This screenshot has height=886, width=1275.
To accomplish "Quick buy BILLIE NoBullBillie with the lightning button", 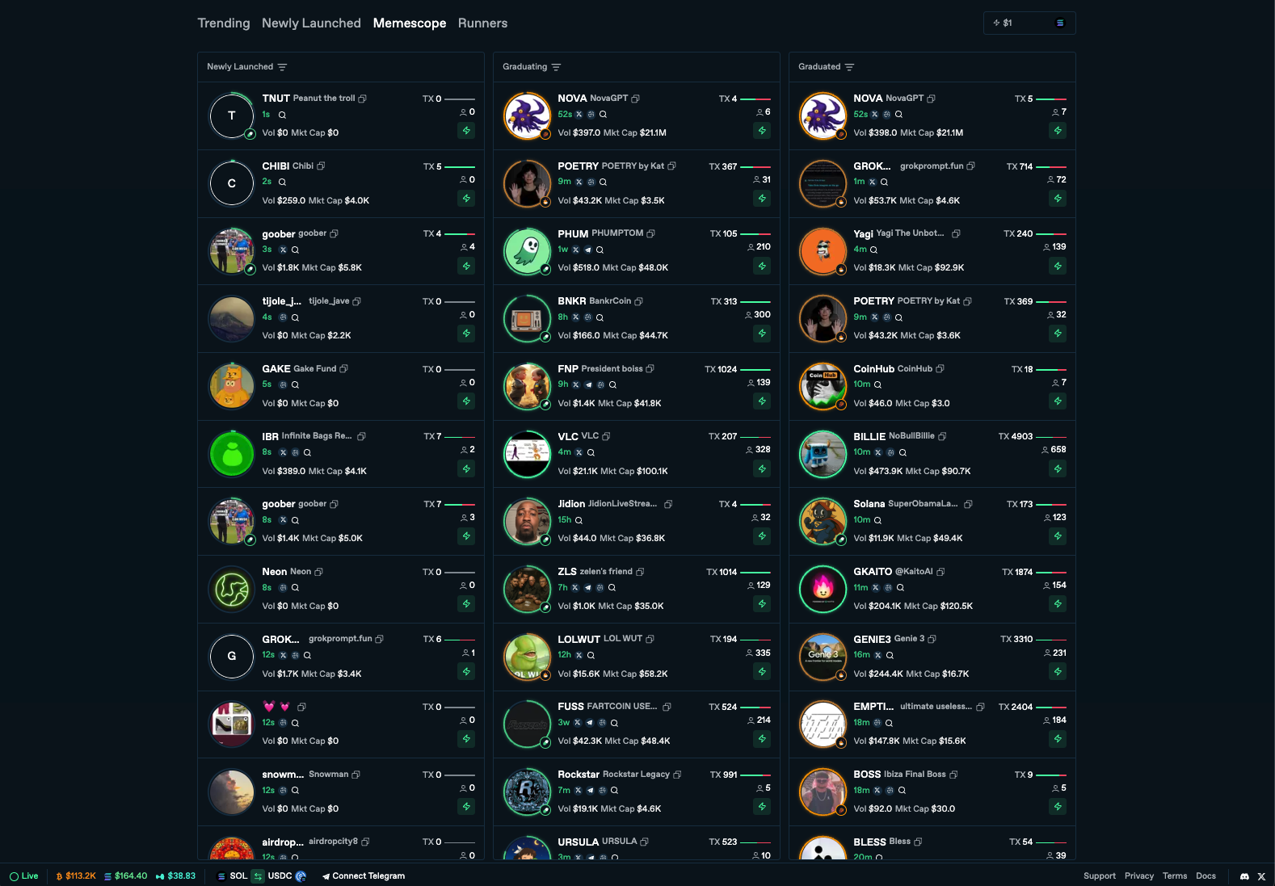I will 1058,469.
